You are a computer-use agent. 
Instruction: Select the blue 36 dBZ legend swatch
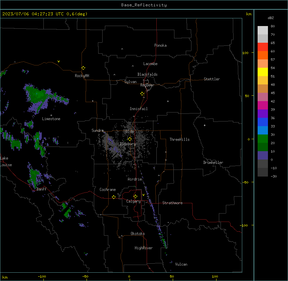[263, 122]
